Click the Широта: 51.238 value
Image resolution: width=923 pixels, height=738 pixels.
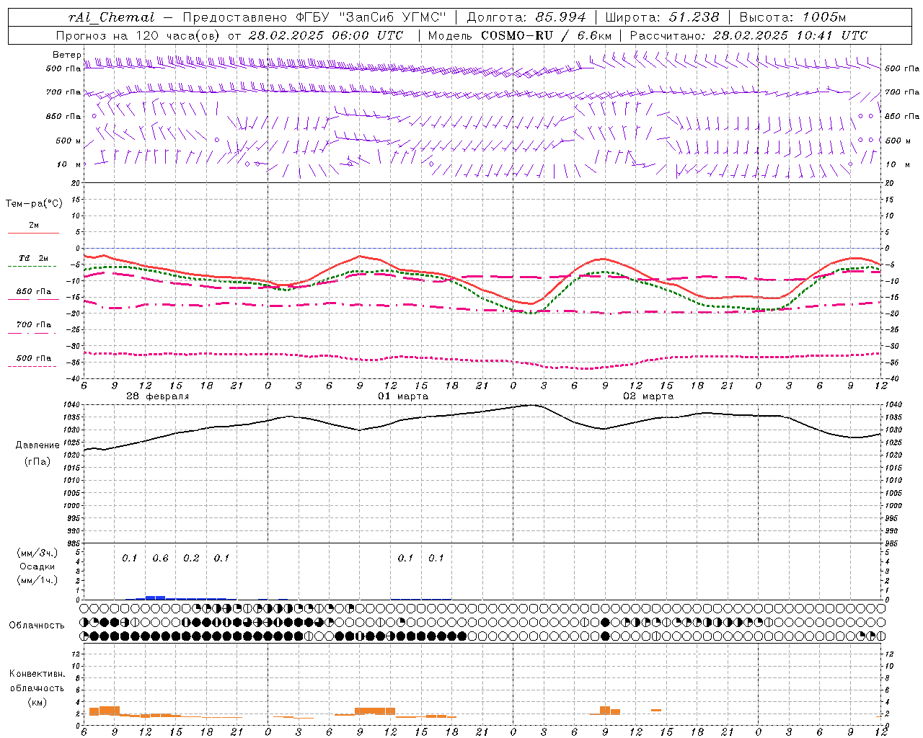click(662, 17)
